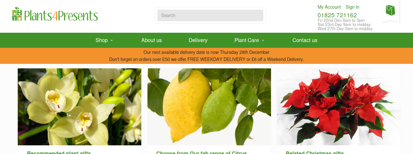413x154 pixels.
Task: Open the Contact us menu item
Action: pyautogui.click(x=305, y=40)
